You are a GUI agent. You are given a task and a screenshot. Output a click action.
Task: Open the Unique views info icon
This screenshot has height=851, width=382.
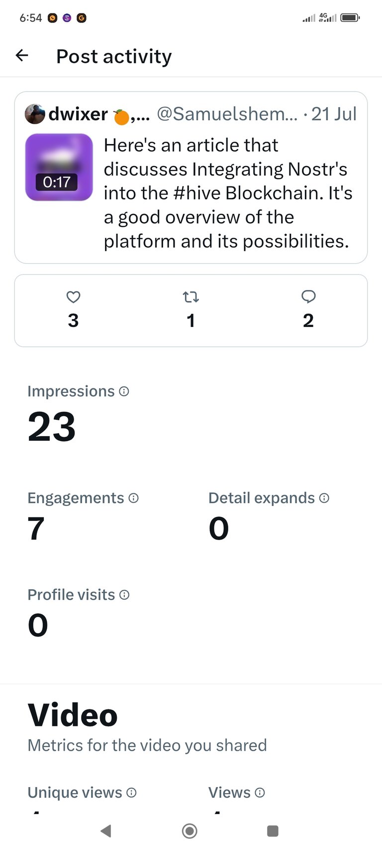(x=131, y=793)
